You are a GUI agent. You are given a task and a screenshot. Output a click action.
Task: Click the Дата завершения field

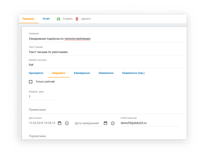click(88, 123)
